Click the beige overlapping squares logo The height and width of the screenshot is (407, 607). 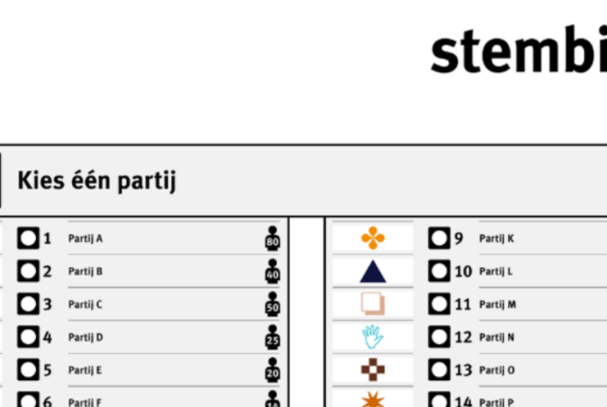click(x=373, y=304)
